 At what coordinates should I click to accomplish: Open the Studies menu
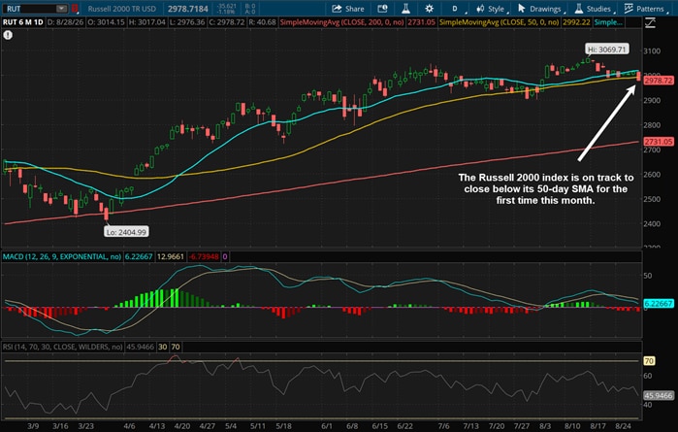click(593, 9)
